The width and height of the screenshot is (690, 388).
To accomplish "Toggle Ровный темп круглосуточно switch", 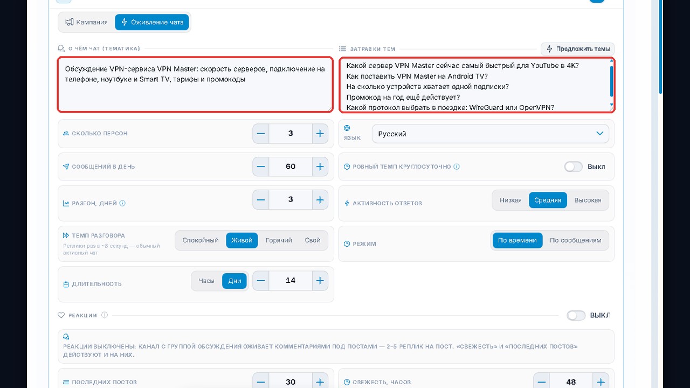I will (x=574, y=167).
